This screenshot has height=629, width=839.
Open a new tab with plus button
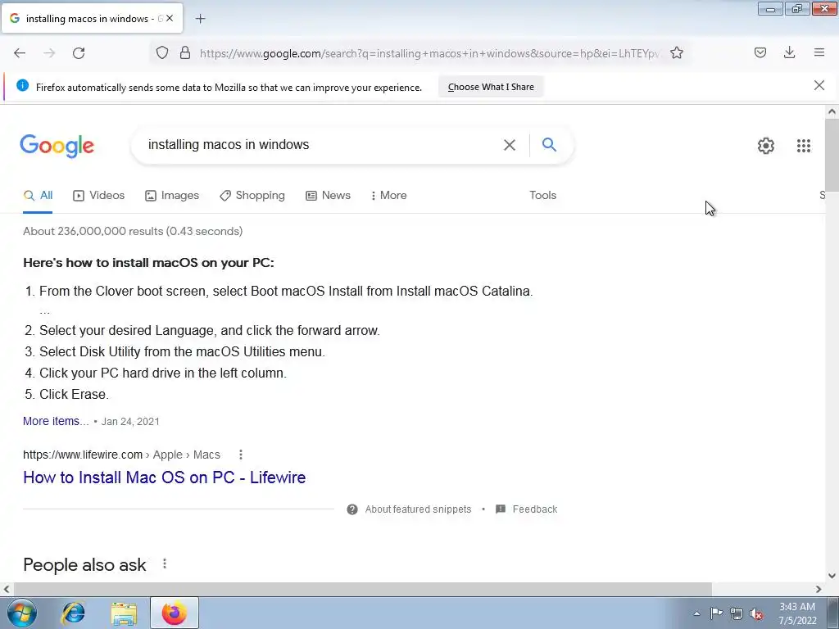coord(200,19)
